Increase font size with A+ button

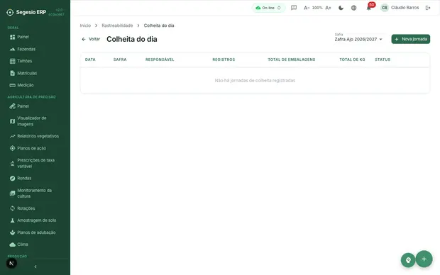click(328, 8)
